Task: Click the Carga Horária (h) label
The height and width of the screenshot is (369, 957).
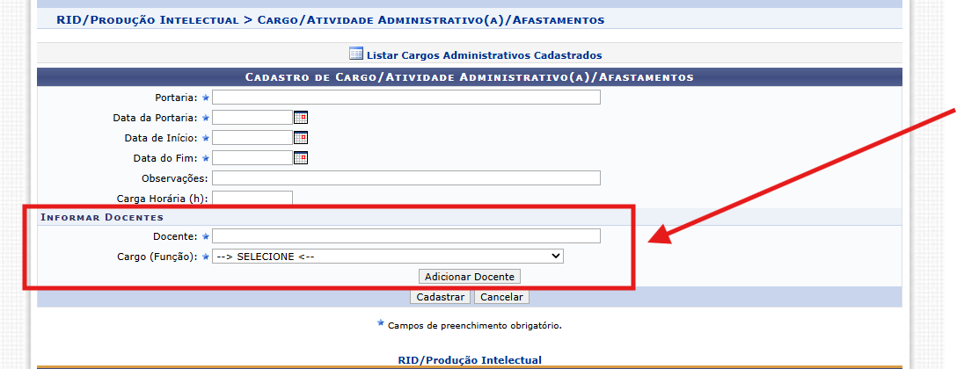Action: click(162, 199)
